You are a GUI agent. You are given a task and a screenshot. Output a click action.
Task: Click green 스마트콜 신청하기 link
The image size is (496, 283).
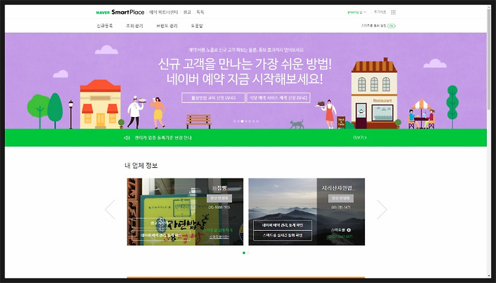[x=218, y=230]
